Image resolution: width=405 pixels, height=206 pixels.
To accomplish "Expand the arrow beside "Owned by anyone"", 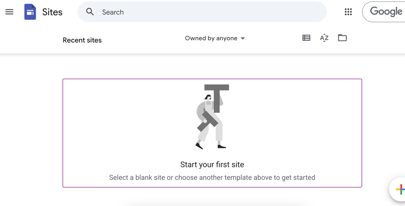I will 243,38.
